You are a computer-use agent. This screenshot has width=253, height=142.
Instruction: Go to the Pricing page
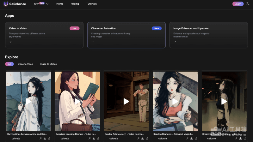point(75,4)
